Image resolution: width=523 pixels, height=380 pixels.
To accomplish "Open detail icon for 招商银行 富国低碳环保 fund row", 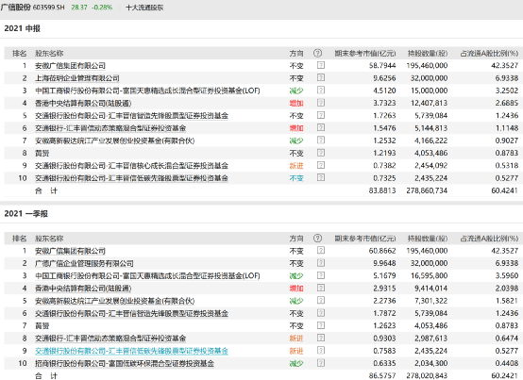I will tap(321, 363).
